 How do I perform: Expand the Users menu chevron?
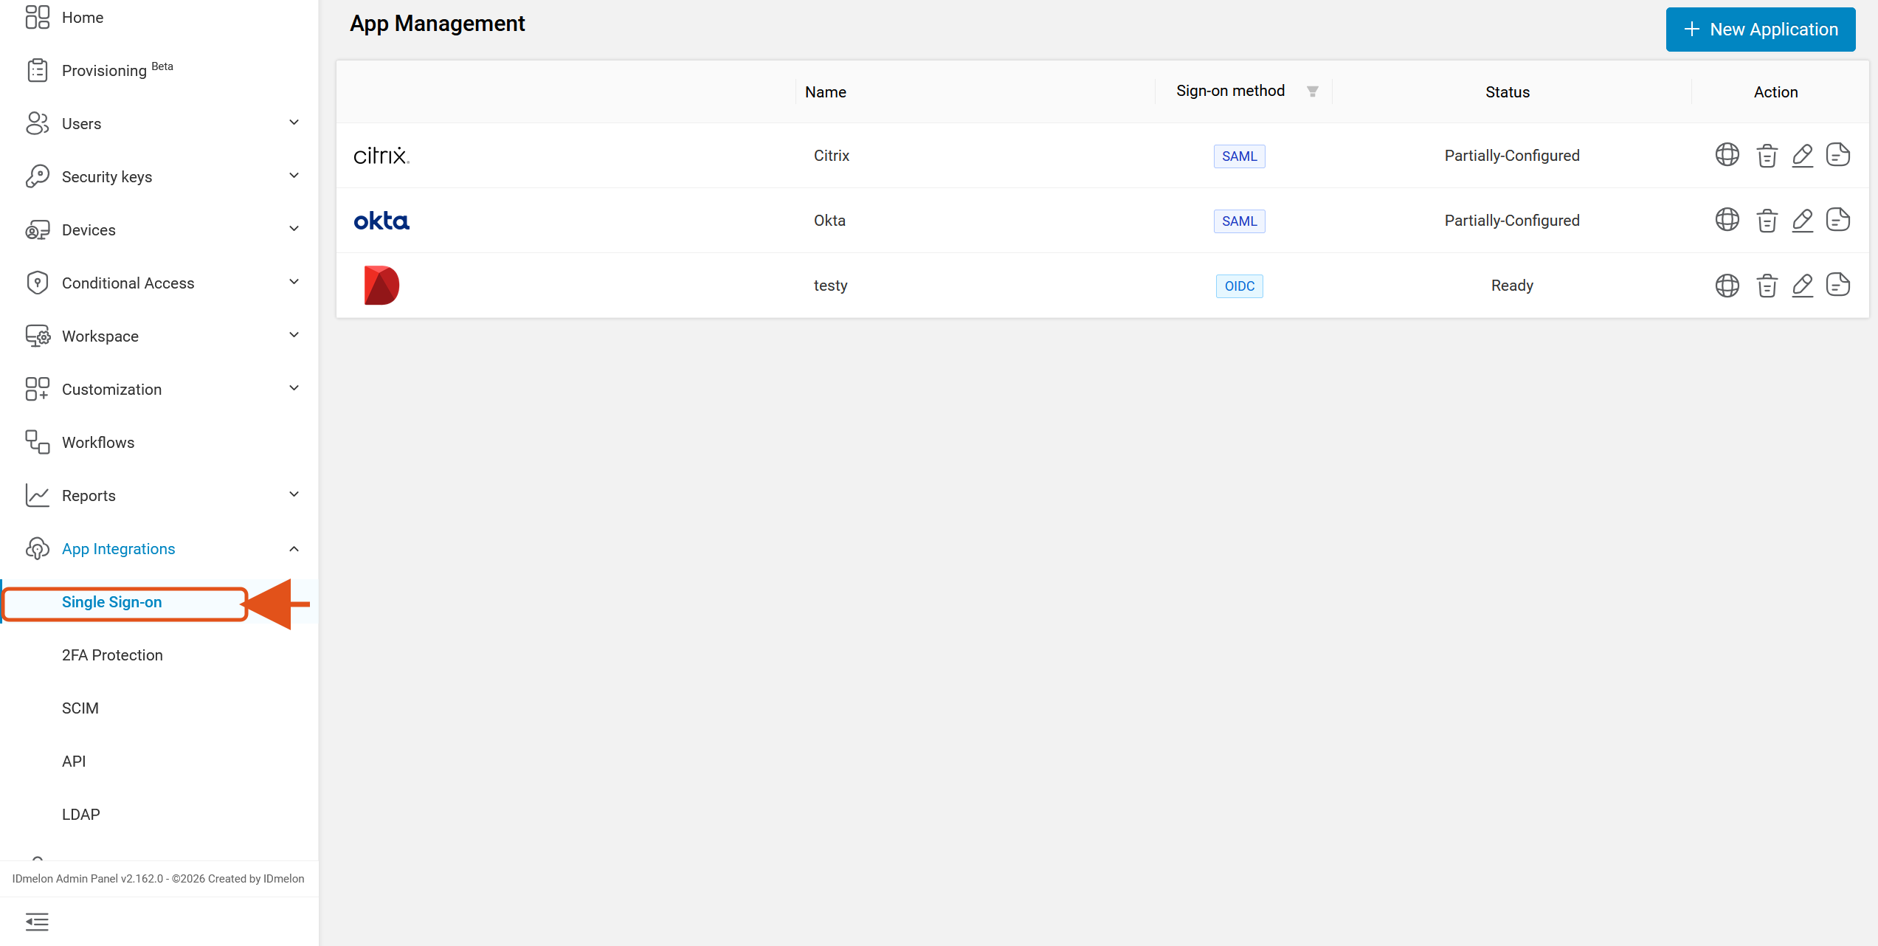click(x=294, y=122)
